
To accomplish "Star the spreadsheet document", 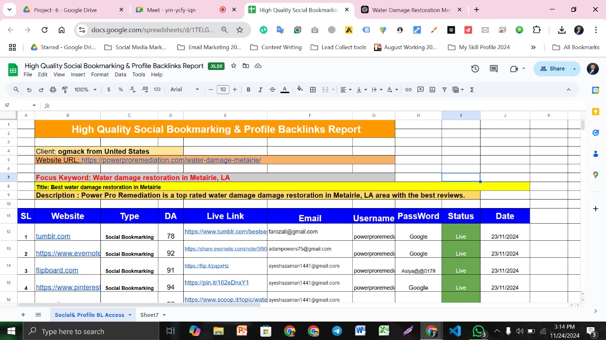I will pyautogui.click(x=233, y=66).
